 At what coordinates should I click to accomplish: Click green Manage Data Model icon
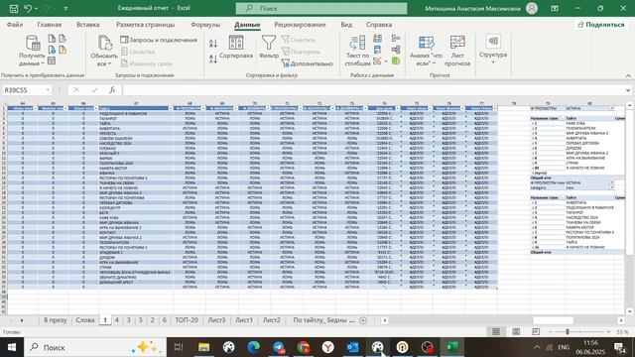(396, 61)
